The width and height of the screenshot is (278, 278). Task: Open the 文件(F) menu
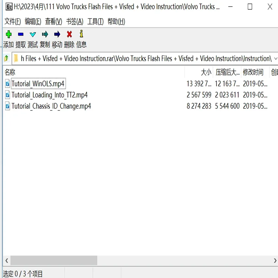(13, 22)
